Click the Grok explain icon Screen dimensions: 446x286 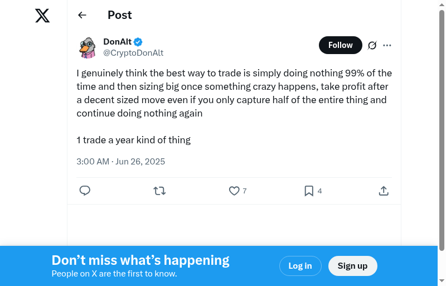[372, 45]
